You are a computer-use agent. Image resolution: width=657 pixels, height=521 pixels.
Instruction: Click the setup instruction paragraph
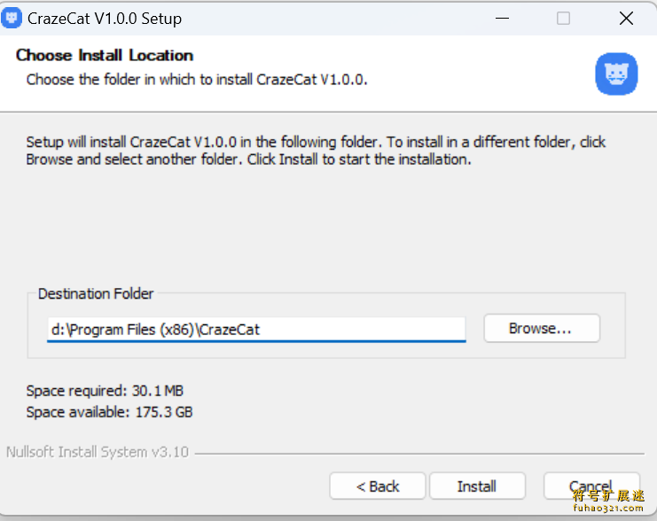click(x=316, y=151)
